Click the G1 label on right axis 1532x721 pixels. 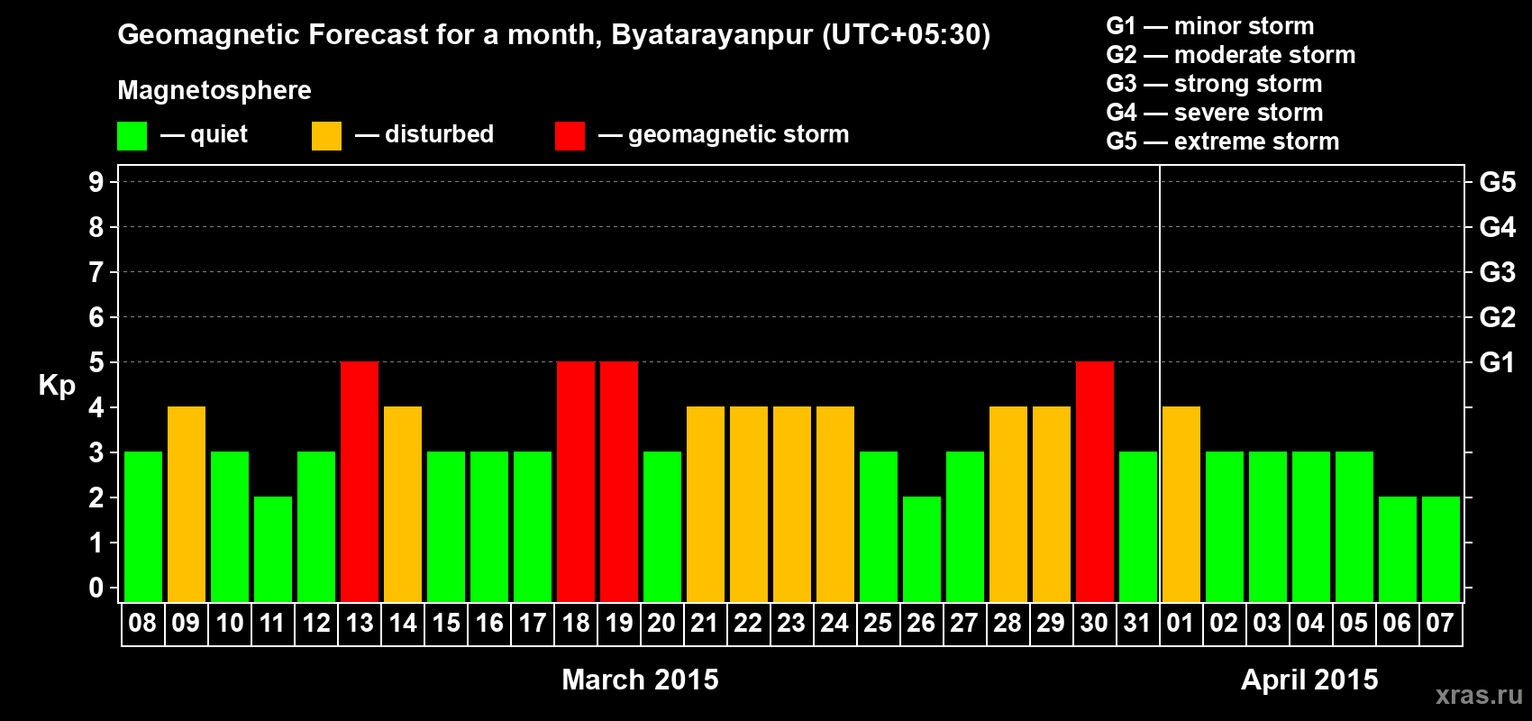[1497, 362]
